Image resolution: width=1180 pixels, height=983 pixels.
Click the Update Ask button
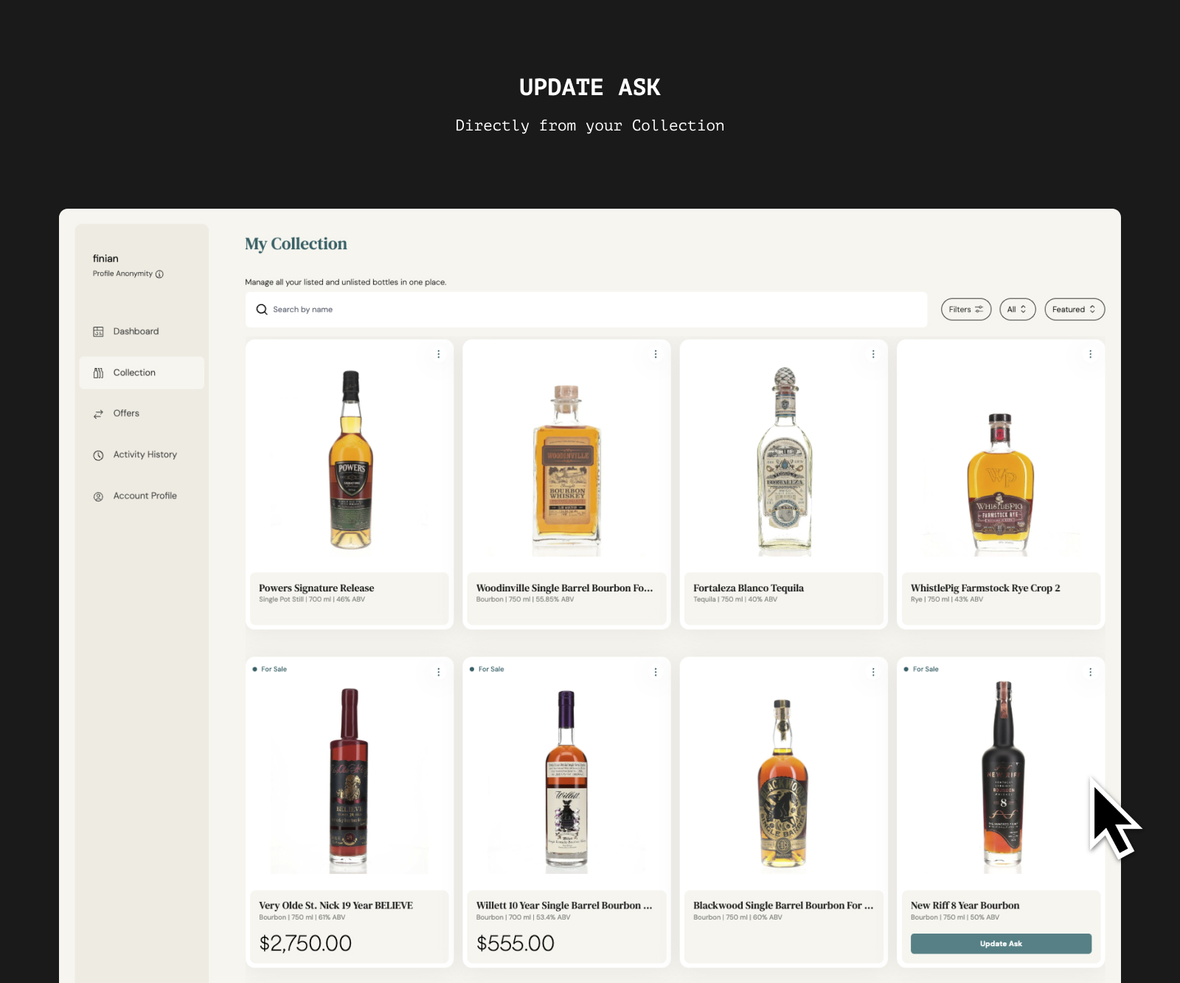1001,944
